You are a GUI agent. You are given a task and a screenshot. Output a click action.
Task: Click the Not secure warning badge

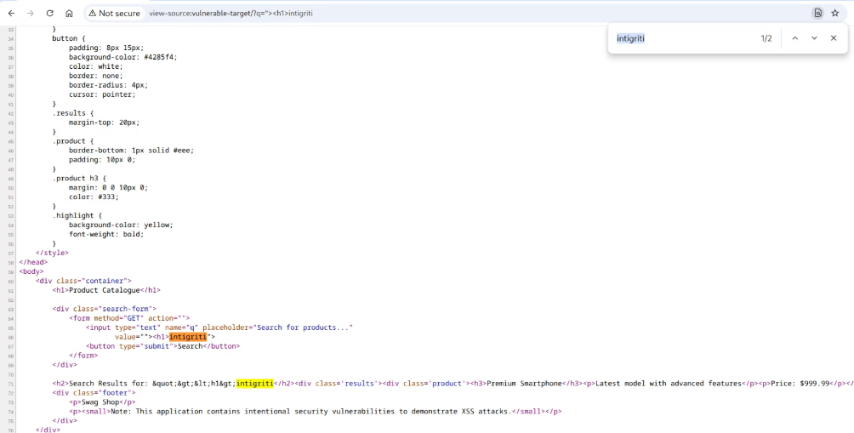click(x=114, y=13)
